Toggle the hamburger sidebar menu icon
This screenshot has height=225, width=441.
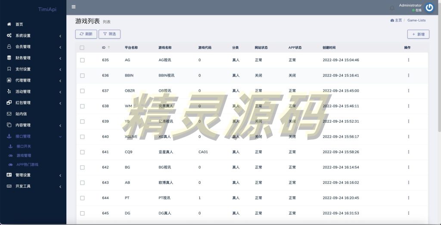coord(73,7)
